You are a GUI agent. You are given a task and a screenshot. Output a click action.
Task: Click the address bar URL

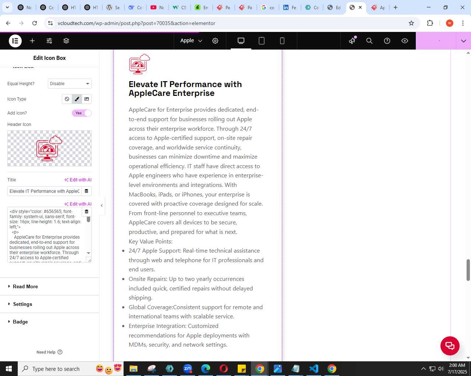(137, 23)
